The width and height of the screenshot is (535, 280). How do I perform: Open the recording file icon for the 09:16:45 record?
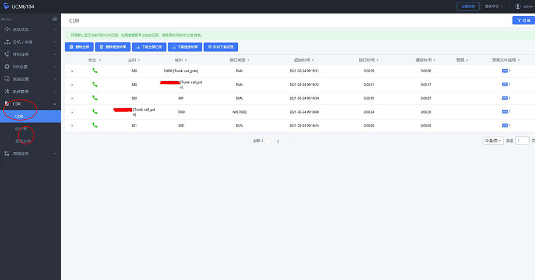tap(505, 125)
